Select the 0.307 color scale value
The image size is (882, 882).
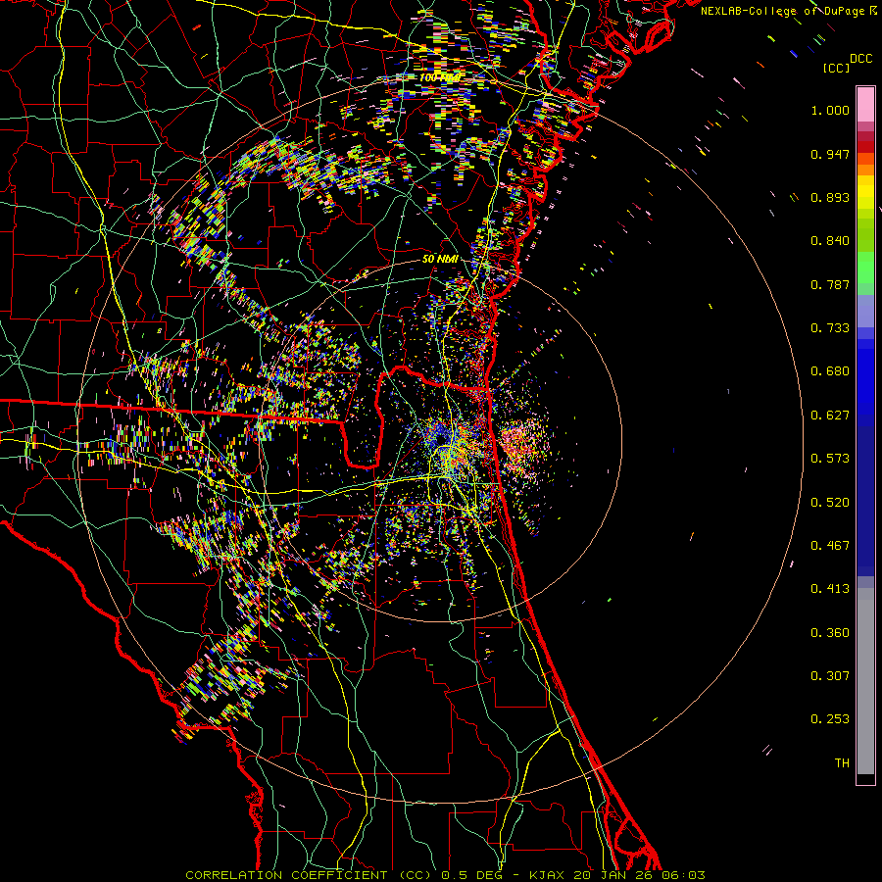tap(830, 676)
